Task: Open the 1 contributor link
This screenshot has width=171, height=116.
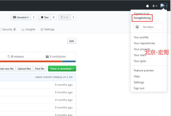Action: point(56,57)
